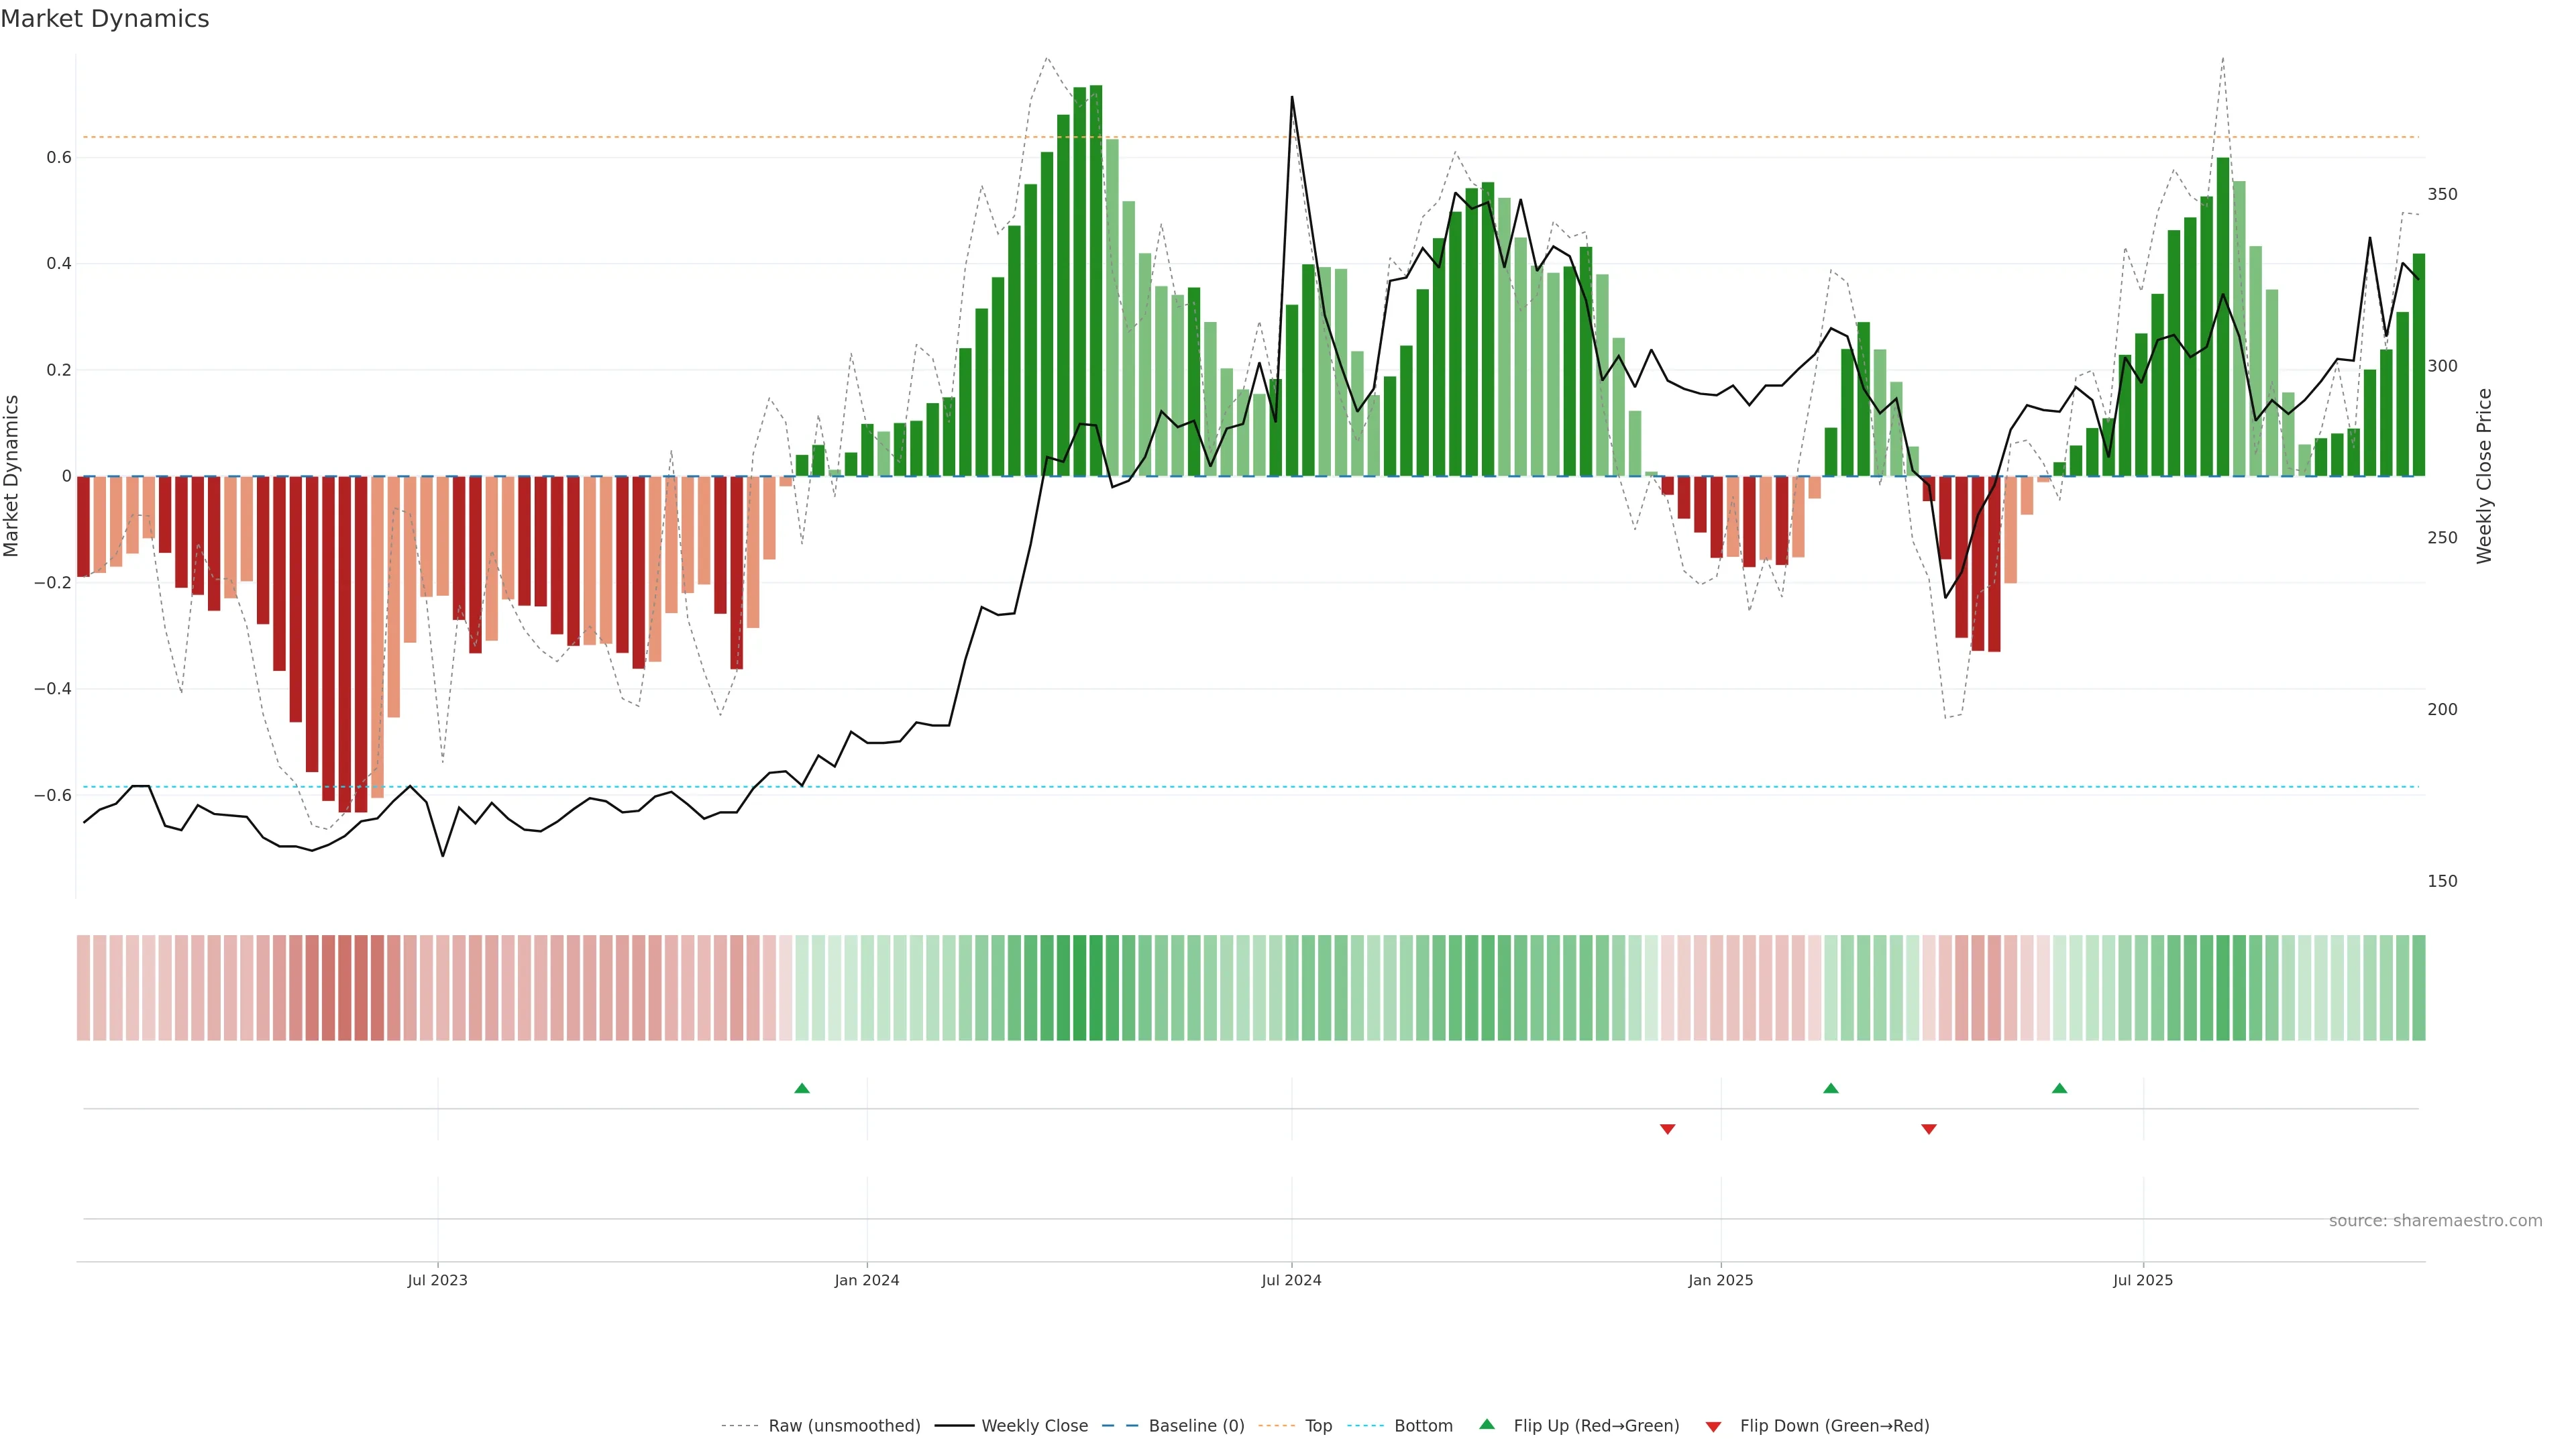Click the Jan 2025 axis label
Image resolution: width=2576 pixels, height=1449 pixels.
(x=1720, y=1280)
